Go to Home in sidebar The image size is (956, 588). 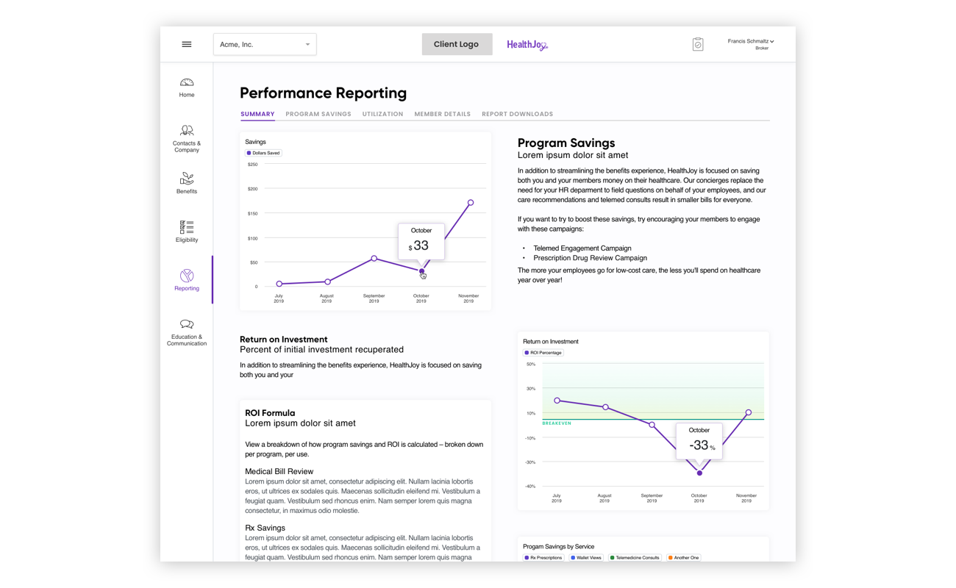point(187,88)
